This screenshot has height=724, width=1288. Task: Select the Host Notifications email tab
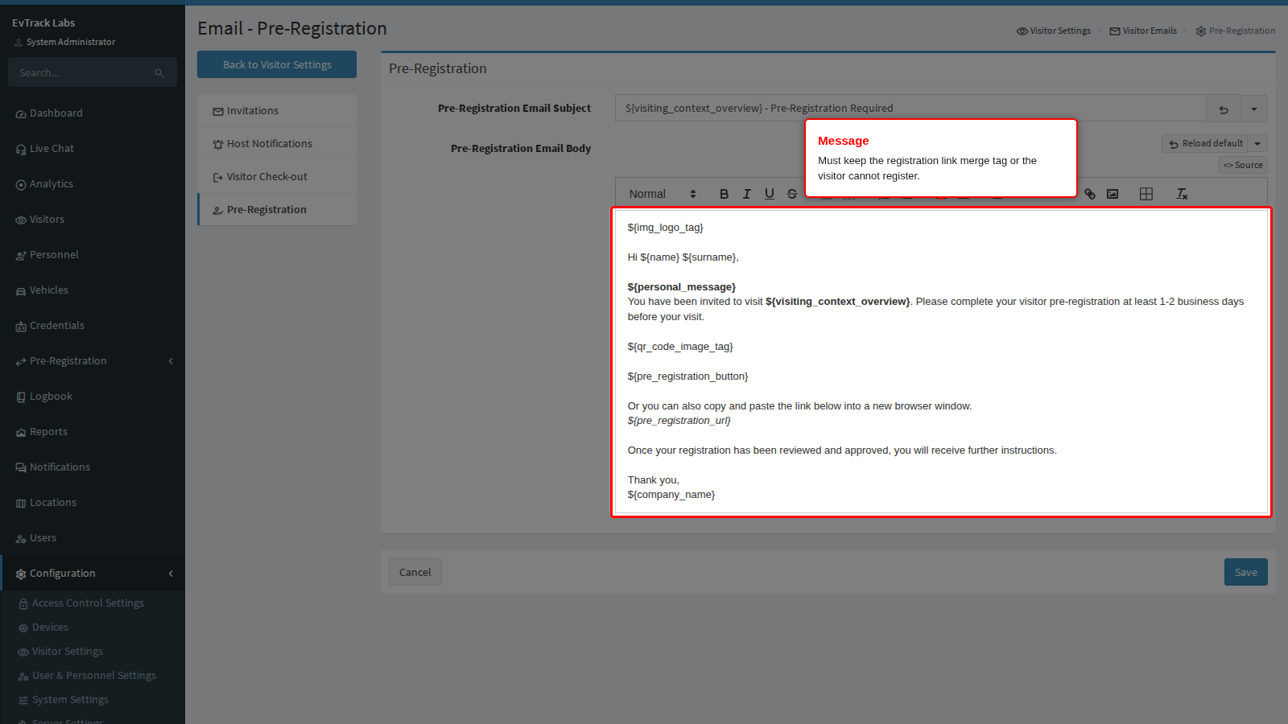[x=277, y=144]
